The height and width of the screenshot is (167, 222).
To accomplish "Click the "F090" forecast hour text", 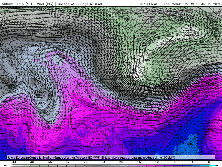I will pyautogui.click(x=166, y=4).
